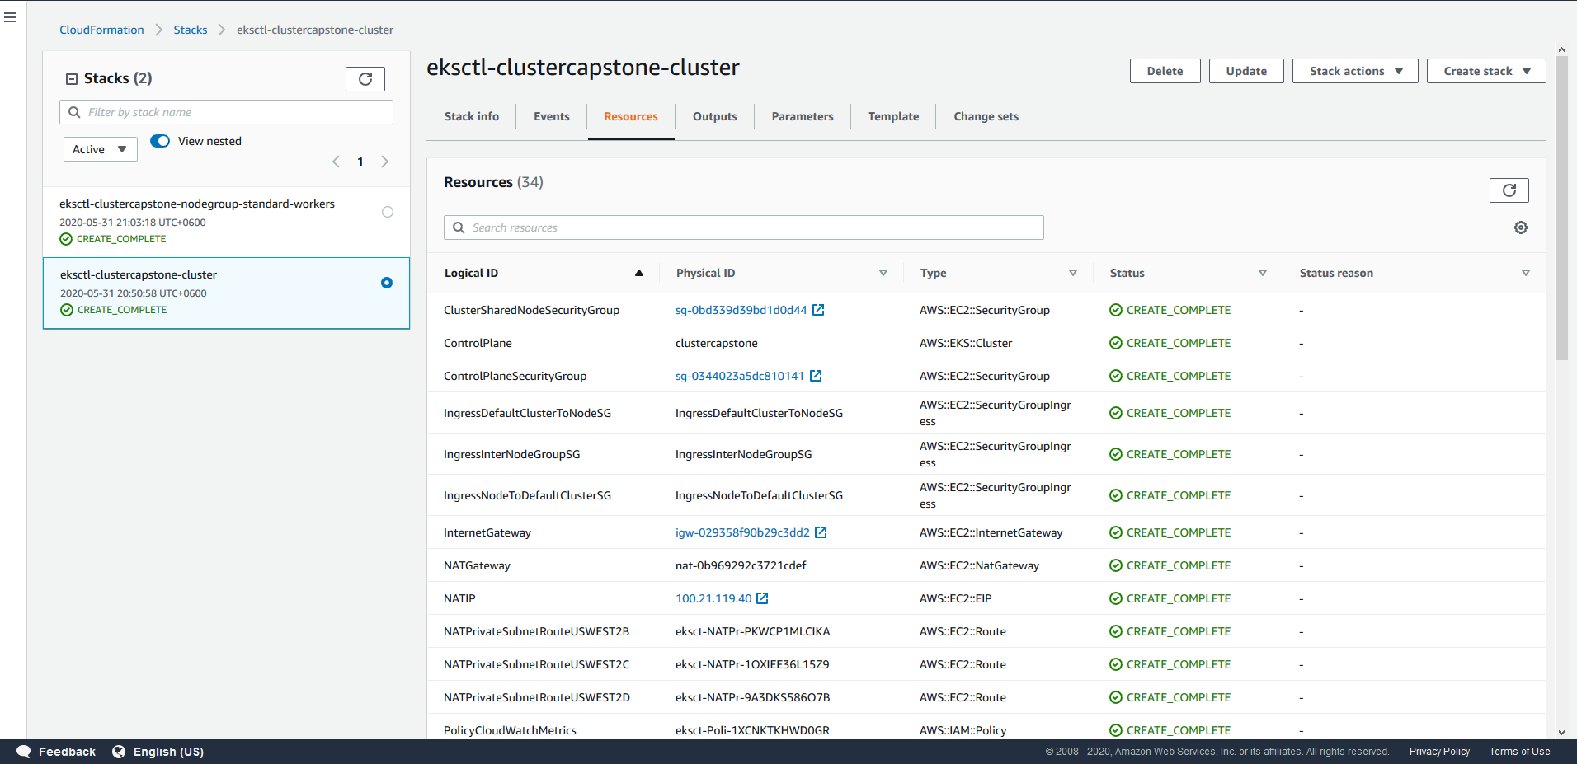
Task: Toggle the View nested switch
Action: (160, 141)
